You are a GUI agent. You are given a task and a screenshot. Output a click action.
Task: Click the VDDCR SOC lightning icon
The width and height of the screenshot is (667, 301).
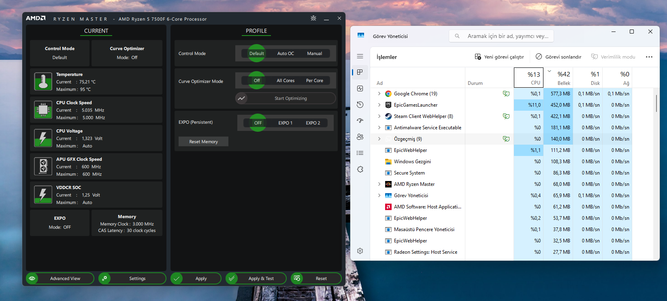click(x=43, y=194)
